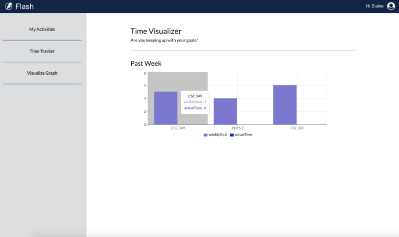The image size is (399, 237).
Task: Toggle the actualTime legend label
Action: click(244, 135)
